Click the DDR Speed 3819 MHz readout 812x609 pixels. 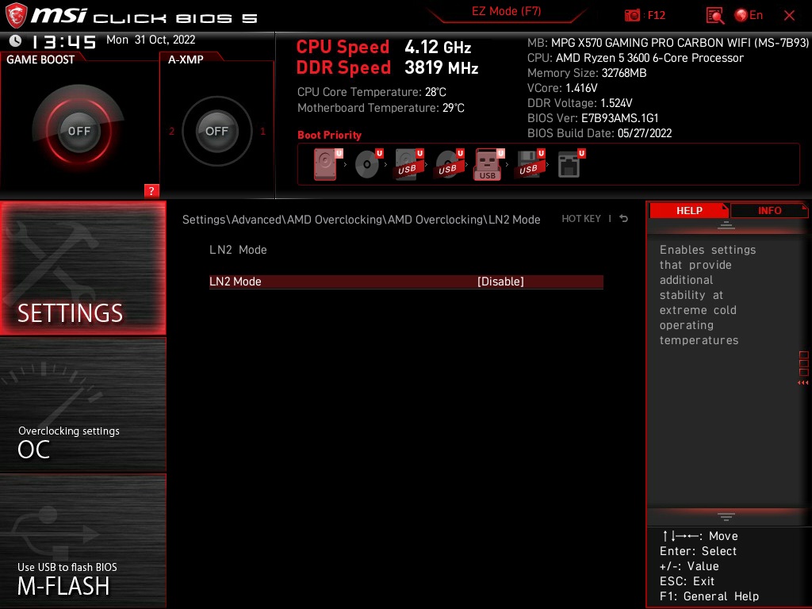click(x=387, y=68)
